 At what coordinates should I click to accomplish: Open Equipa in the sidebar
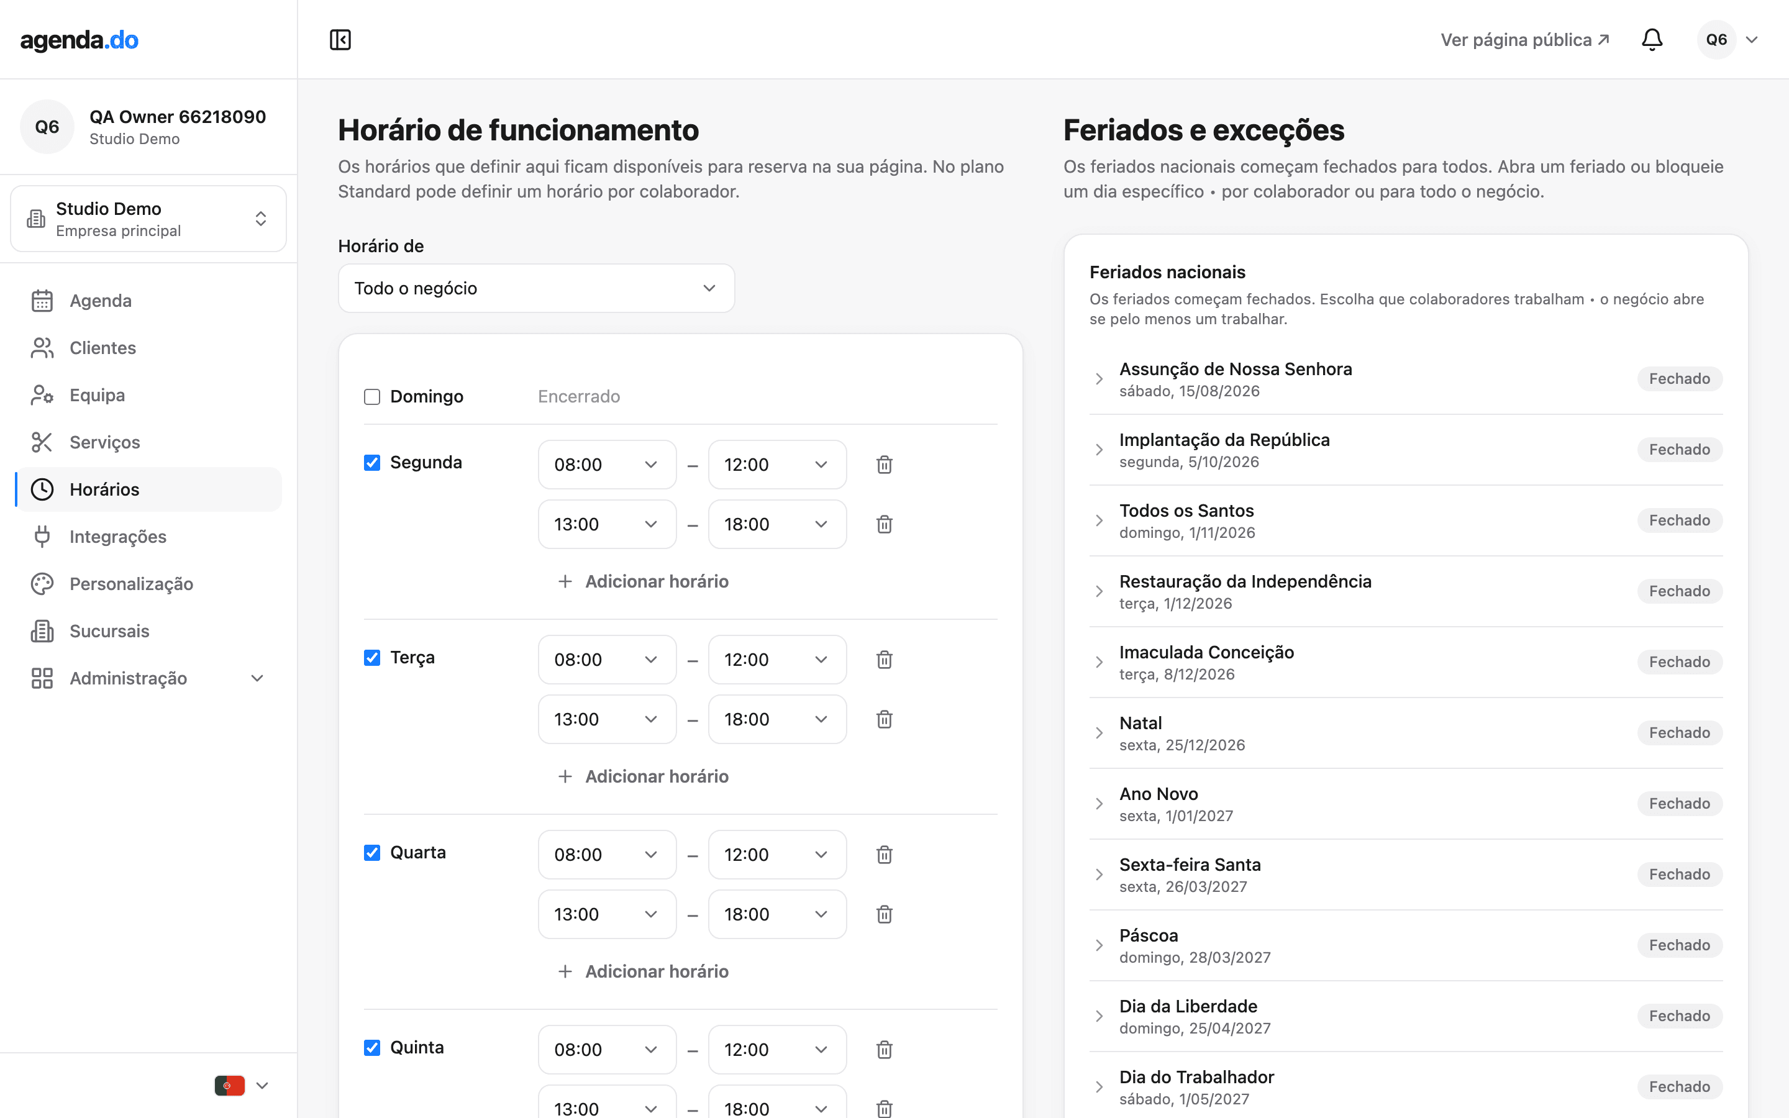coord(148,396)
